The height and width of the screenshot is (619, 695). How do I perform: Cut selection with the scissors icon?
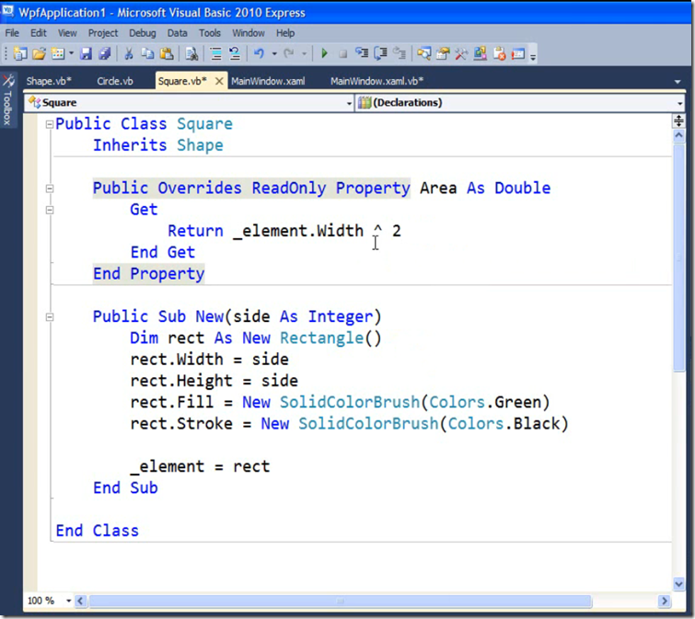pos(129,53)
